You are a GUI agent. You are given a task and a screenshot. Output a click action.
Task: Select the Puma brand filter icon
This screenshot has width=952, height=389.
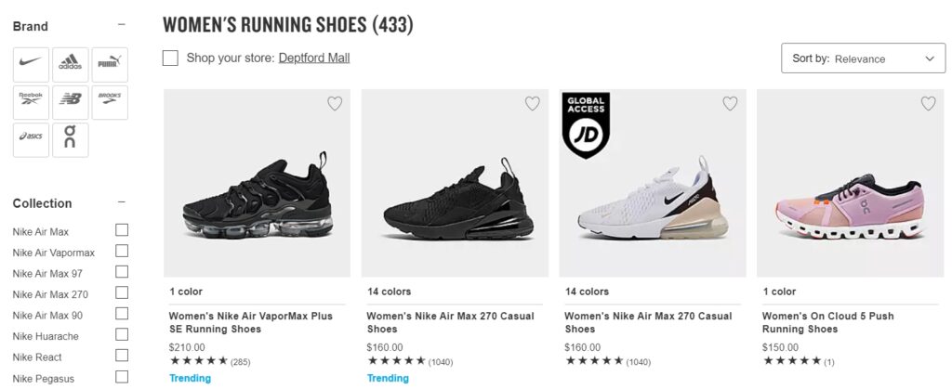(x=110, y=64)
